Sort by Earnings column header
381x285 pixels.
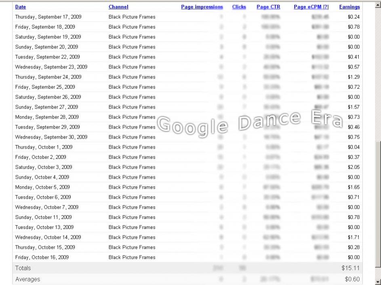click(349, 7)
